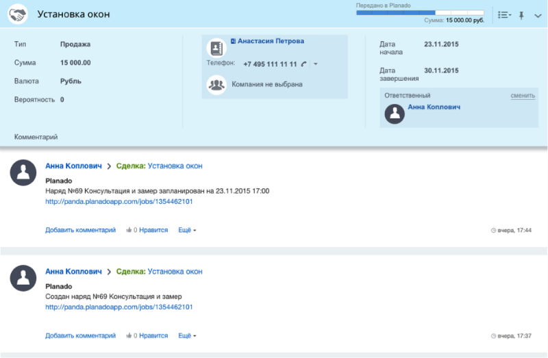
Task: Click the сменить link for responsible
Action: [x=523, y=96]
